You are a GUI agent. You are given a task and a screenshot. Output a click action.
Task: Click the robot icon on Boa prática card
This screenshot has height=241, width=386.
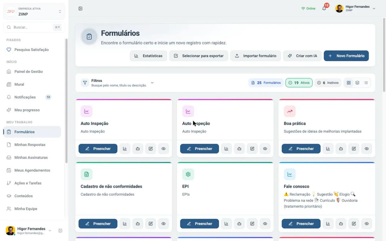pyautogui.click(x=341, y=148)
